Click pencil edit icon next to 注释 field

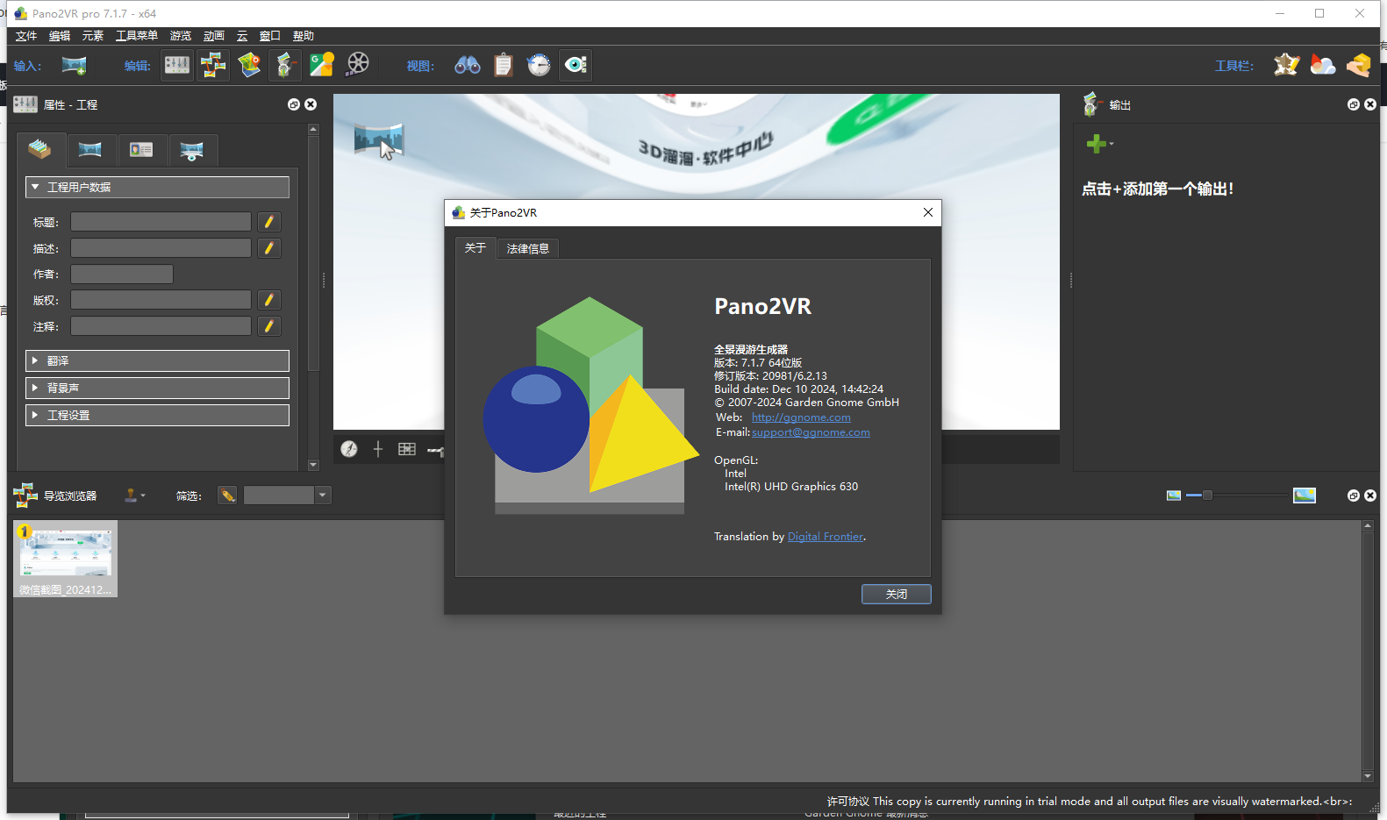(269, 326)
